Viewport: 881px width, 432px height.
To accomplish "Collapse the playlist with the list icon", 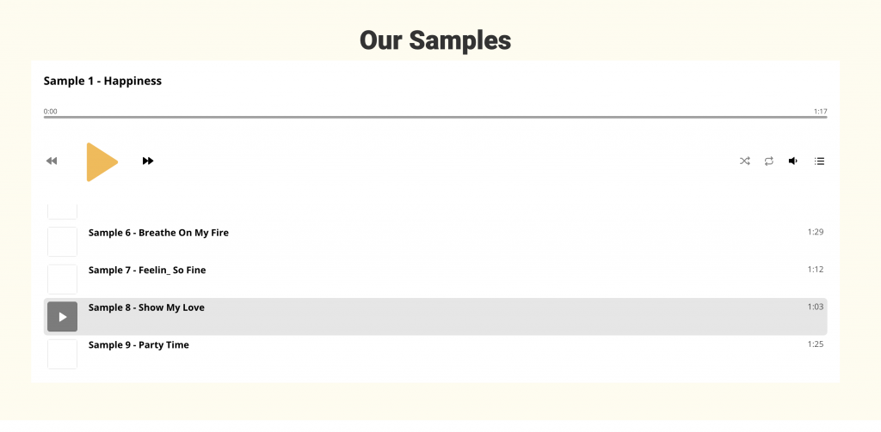I will click(x=819, y=161).
